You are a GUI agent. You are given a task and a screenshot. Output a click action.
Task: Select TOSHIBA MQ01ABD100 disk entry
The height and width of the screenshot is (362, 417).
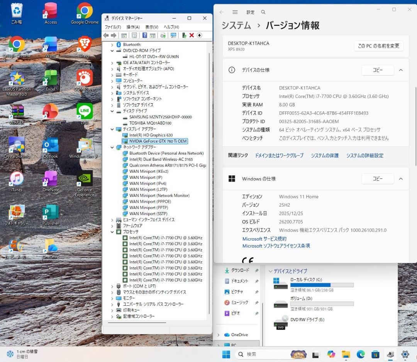tap(150, 123)
